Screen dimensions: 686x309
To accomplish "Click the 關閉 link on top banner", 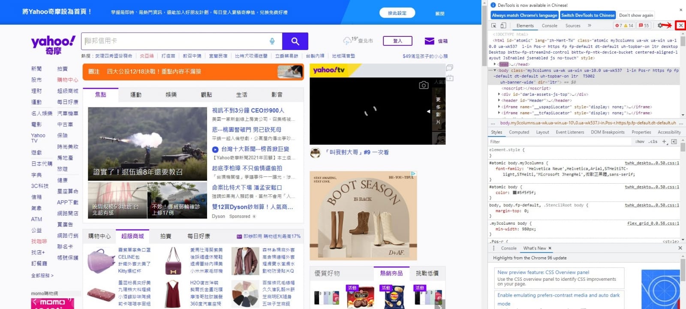I will pyautogui.click(x=440, y=13).
